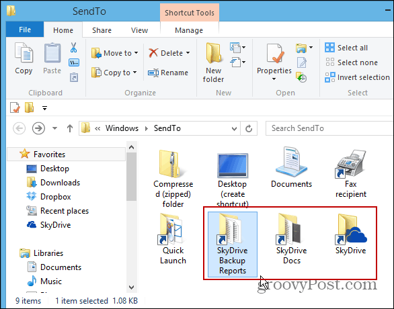
Task: Click the Up one level arrow
Action: [70, 128]
